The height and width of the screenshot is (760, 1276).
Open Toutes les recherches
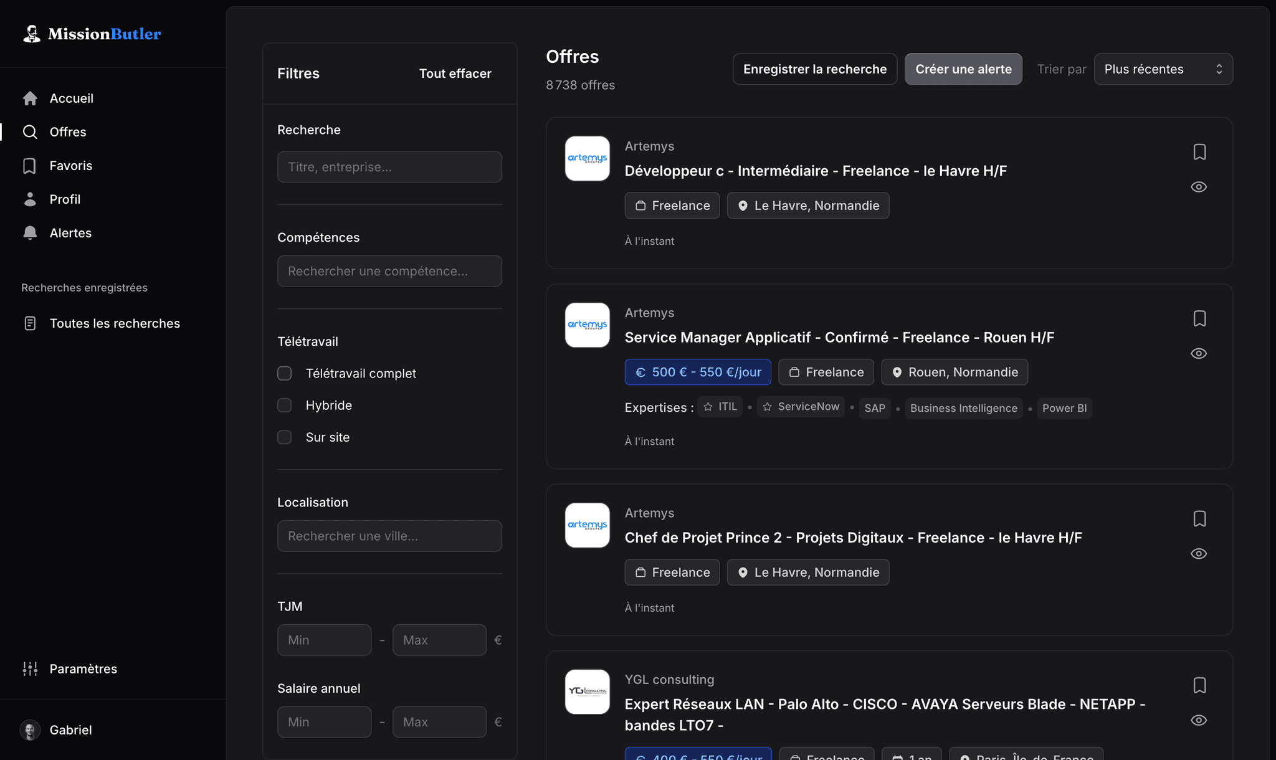[115, 323]
